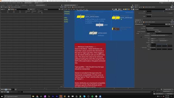Open After Effects from taskbar

click(53, 96)
